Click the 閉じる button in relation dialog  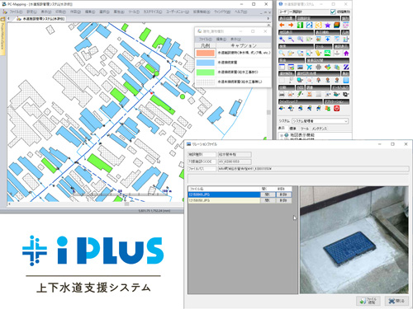click(396, 301)
